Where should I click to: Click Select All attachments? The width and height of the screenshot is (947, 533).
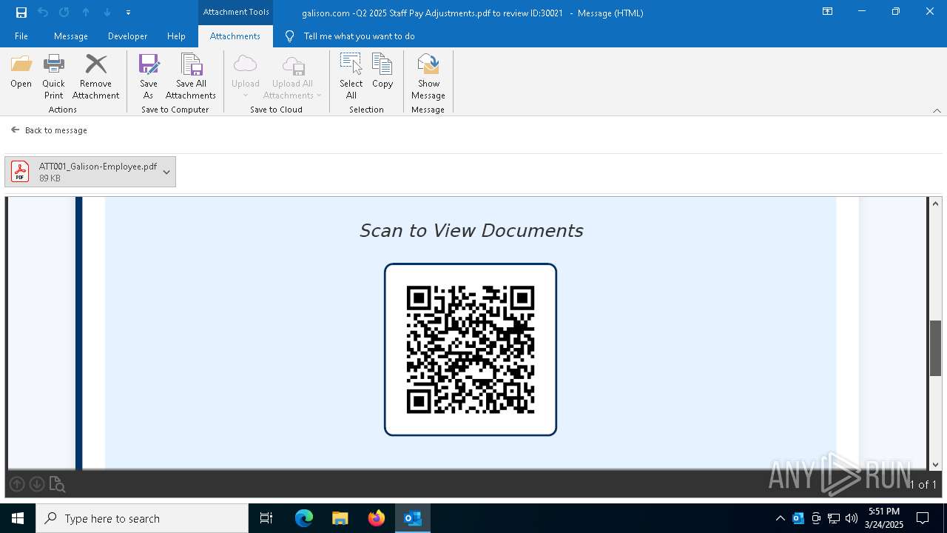[351, 77]
